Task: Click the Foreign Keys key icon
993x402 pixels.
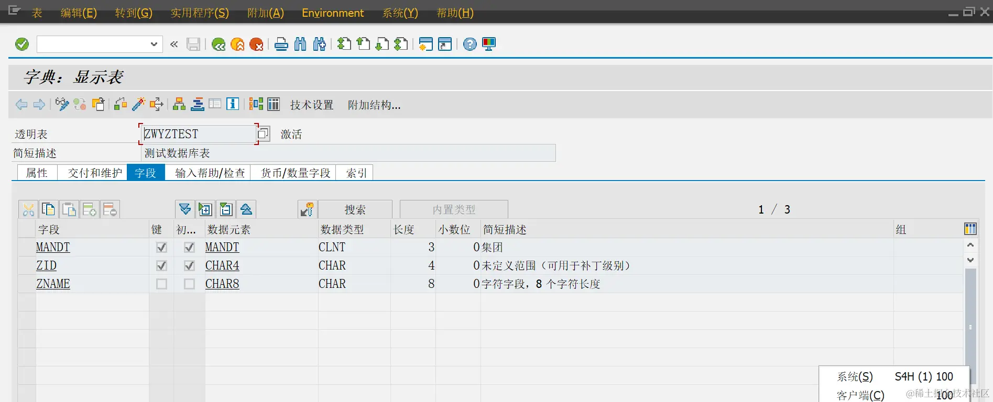Action: 307,210
